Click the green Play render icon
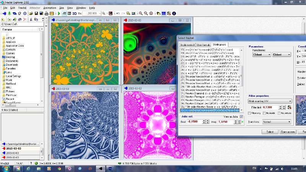The image size is (306, 172). click(x=59, y=13)
